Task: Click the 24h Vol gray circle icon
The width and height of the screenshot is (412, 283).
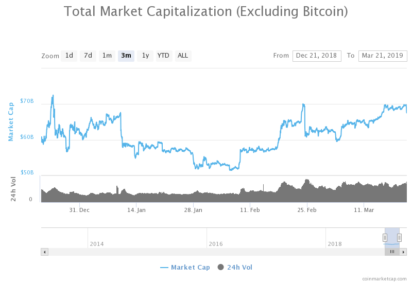Action: pyautogui.click(x=221, y=267)
